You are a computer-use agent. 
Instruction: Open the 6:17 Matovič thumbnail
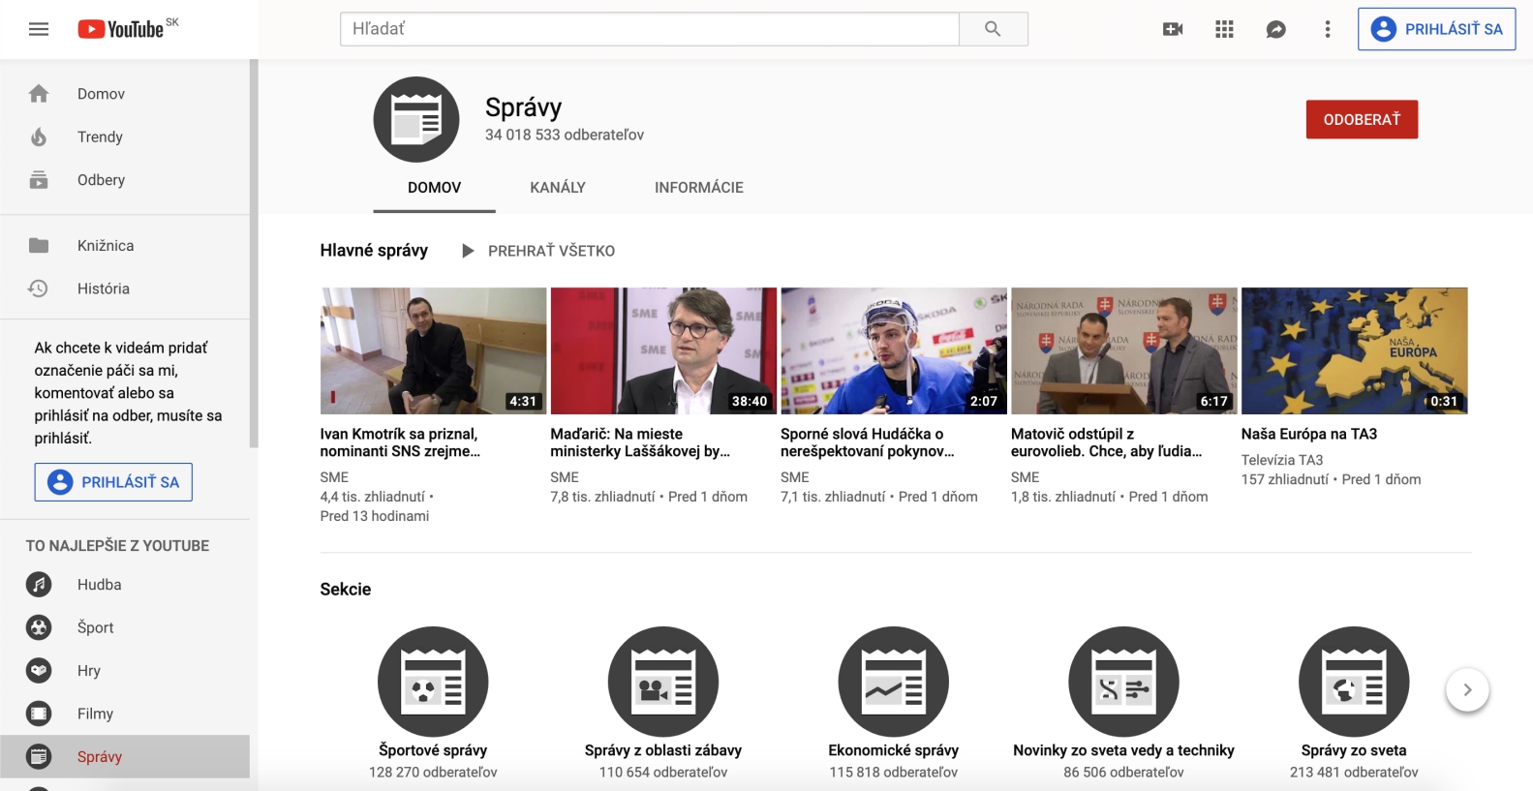pos(1124,350)
